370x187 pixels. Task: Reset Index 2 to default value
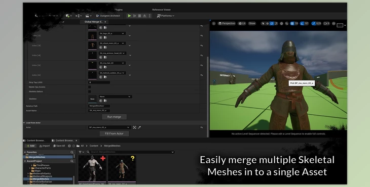coord(202,36)
